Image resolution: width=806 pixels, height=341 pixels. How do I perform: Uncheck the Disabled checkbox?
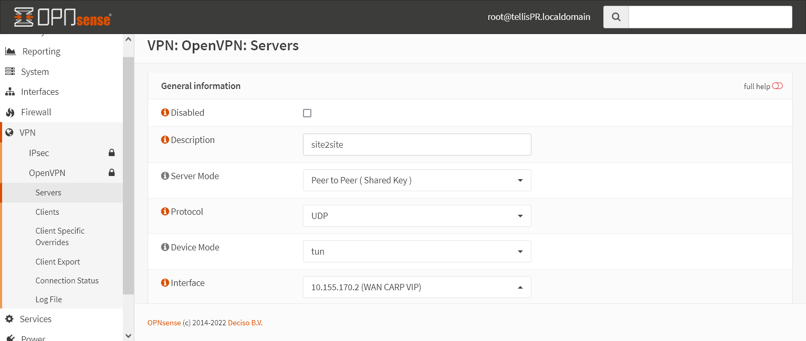pos(307,113)
